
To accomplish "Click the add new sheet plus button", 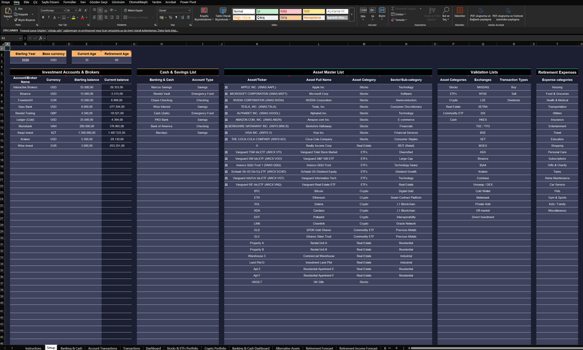I will pos(396,348).
